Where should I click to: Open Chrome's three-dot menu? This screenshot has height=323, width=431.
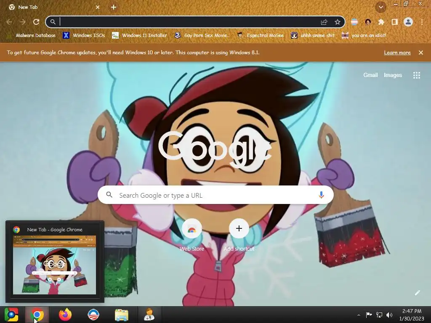coord(422,22)
